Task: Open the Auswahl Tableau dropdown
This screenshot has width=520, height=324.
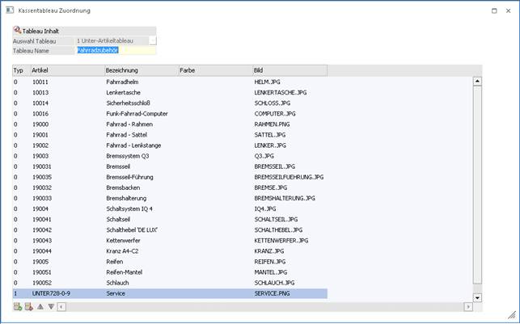Action: click(152, 40)
